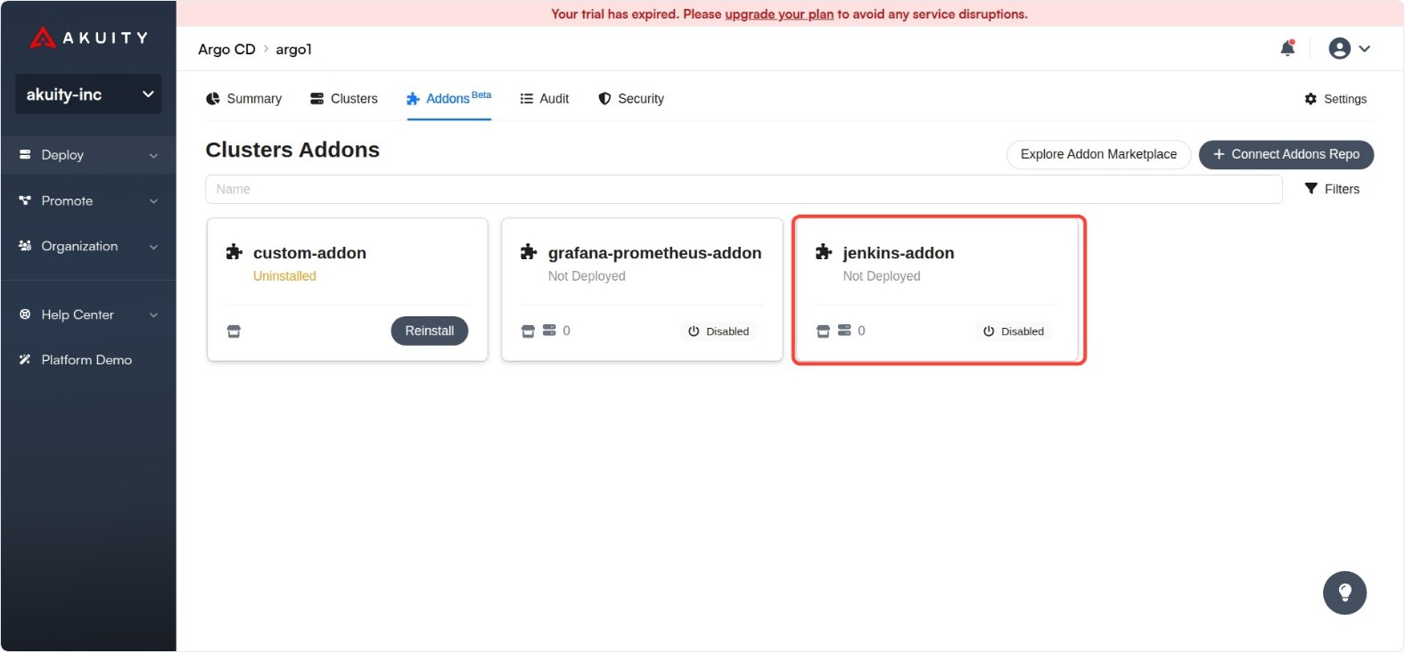Click the Filters funnel icon
This screenshot has height=653, width=1405.
pyautogui.click(x=1311, y=189)
